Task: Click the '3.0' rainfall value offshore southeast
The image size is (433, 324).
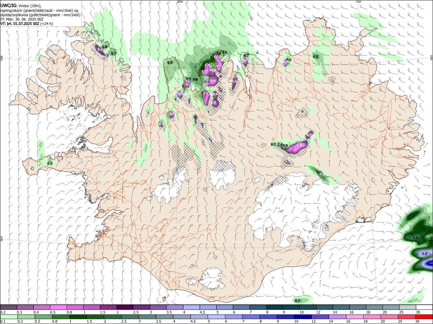Action: click(x=415, y=238)
